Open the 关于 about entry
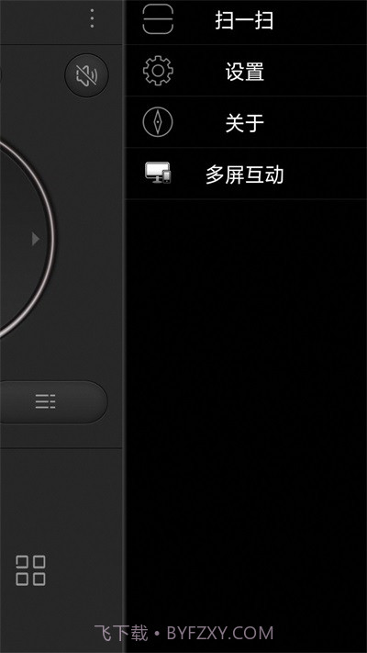This screenshot has width=367, height=653. pos(246,122)
